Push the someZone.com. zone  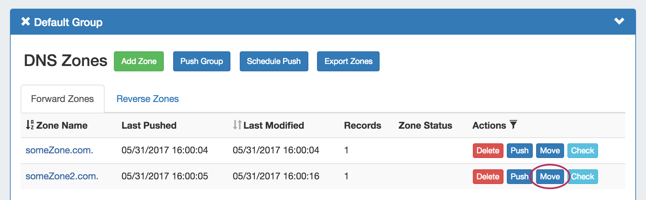(x=519, y=151)
